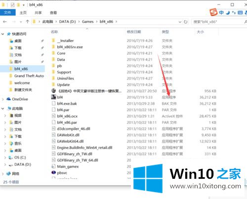
Task: Select DATA (D:) in address breadcrumb
Action: click(x=67, y=22)
